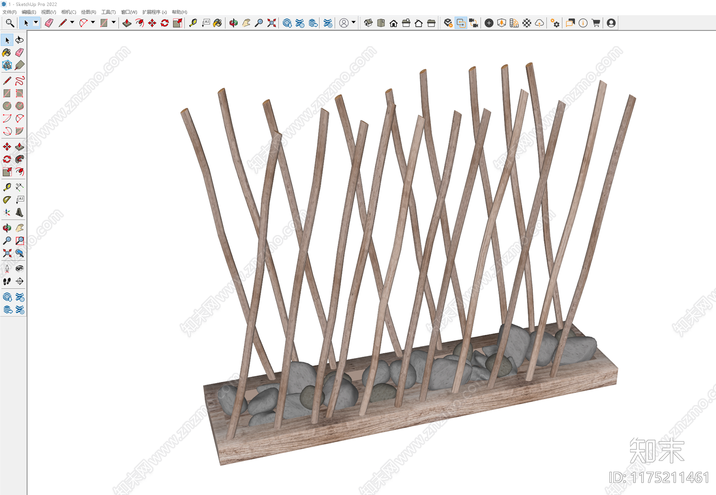Open the 文件(F) menu
The height and width of the screenshot is (495, 716).
9,12
